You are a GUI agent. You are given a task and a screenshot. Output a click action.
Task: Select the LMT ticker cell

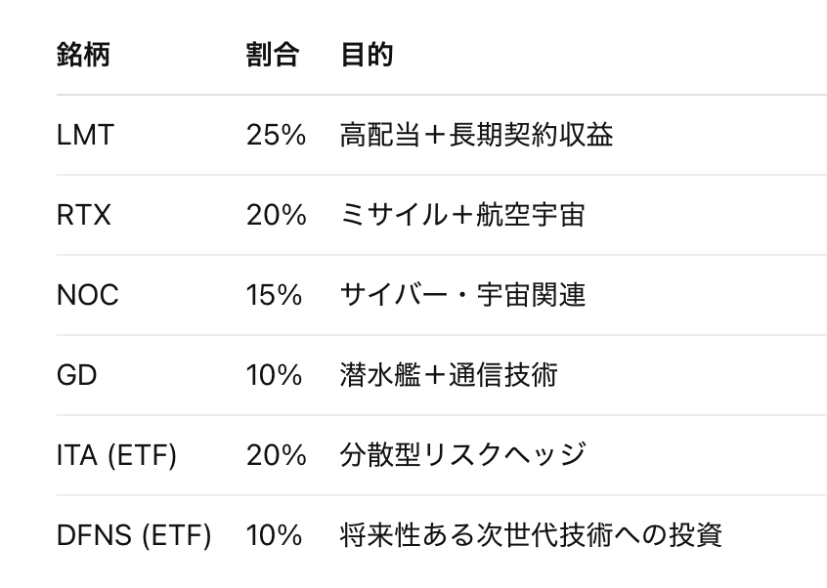coord(85,135)
